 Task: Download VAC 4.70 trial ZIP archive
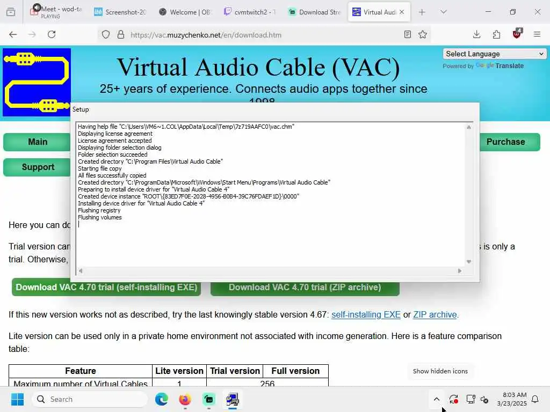(x=305, y=288)
